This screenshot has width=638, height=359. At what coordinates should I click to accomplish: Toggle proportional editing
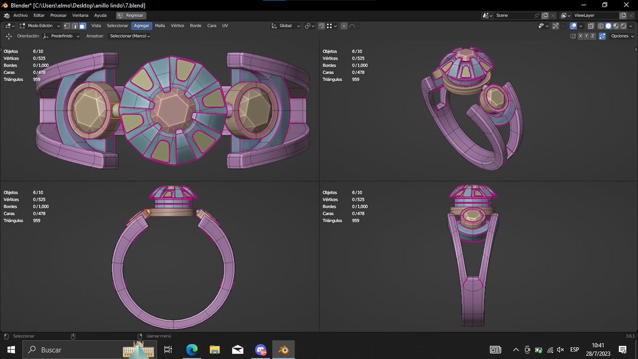click(344, 26)
